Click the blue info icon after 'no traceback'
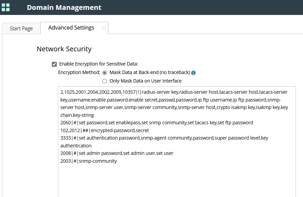303x197 pixels. pyautogui.click(x=194, y=73)
